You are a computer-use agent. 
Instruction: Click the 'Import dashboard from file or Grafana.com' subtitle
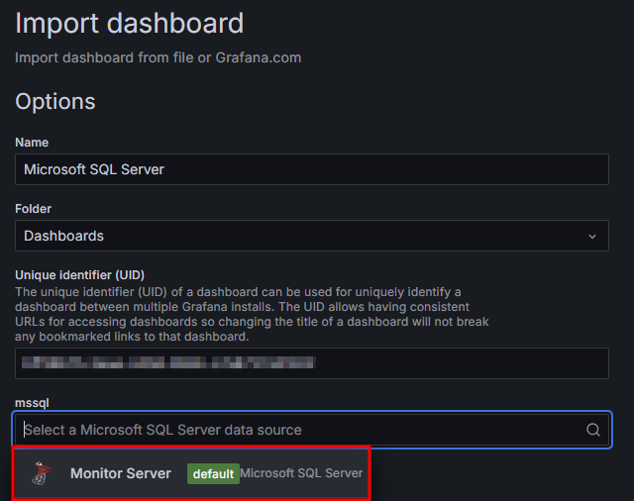click(x=158, y=57)
